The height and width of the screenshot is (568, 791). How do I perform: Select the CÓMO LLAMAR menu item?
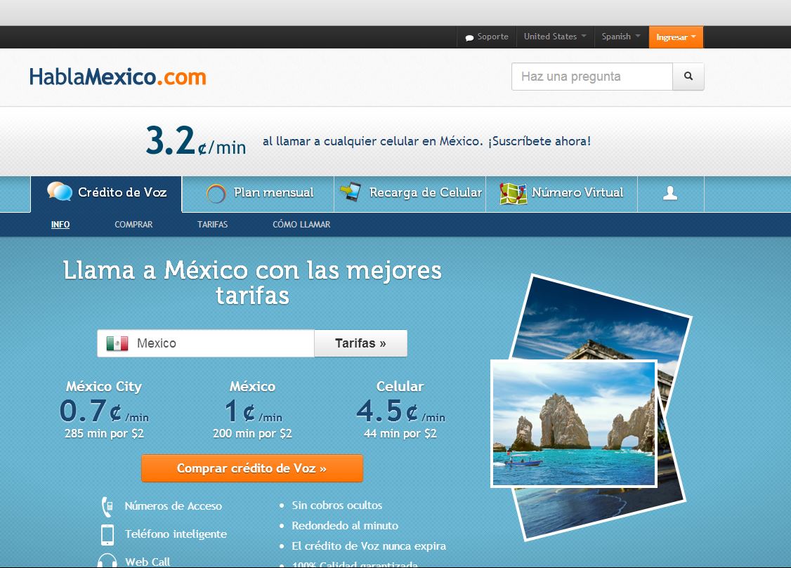301,225
